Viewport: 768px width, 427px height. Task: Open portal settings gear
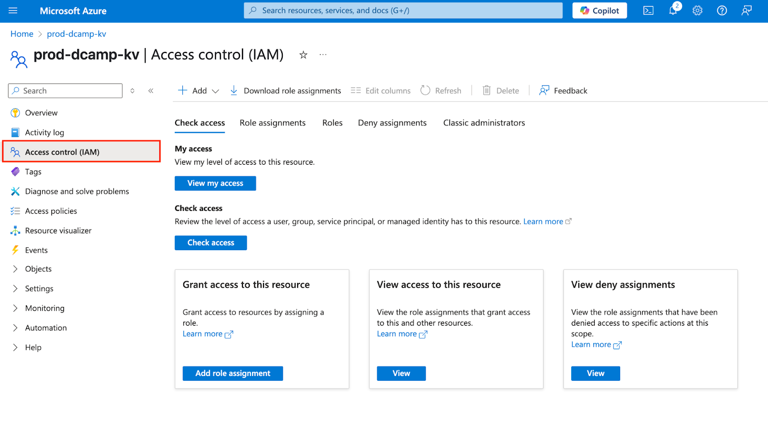(697, 11)
